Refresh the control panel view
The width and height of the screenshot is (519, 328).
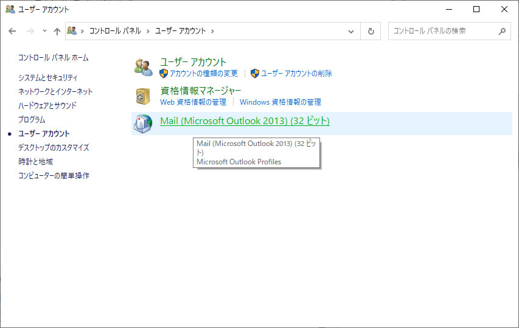371,31
